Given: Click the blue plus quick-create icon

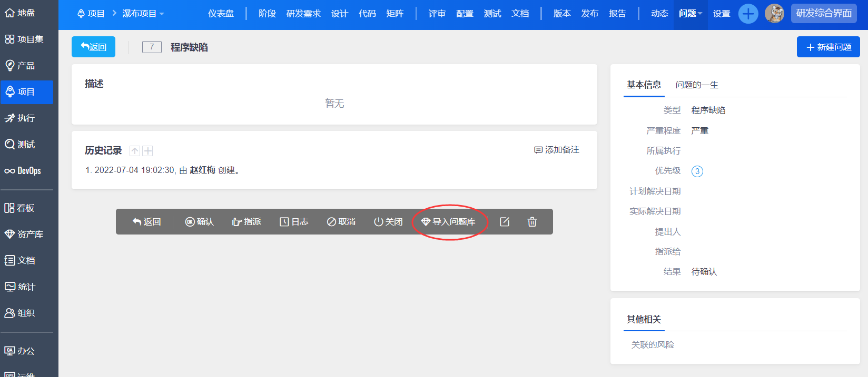Looking at the screenshot, I should pos(748,14).
